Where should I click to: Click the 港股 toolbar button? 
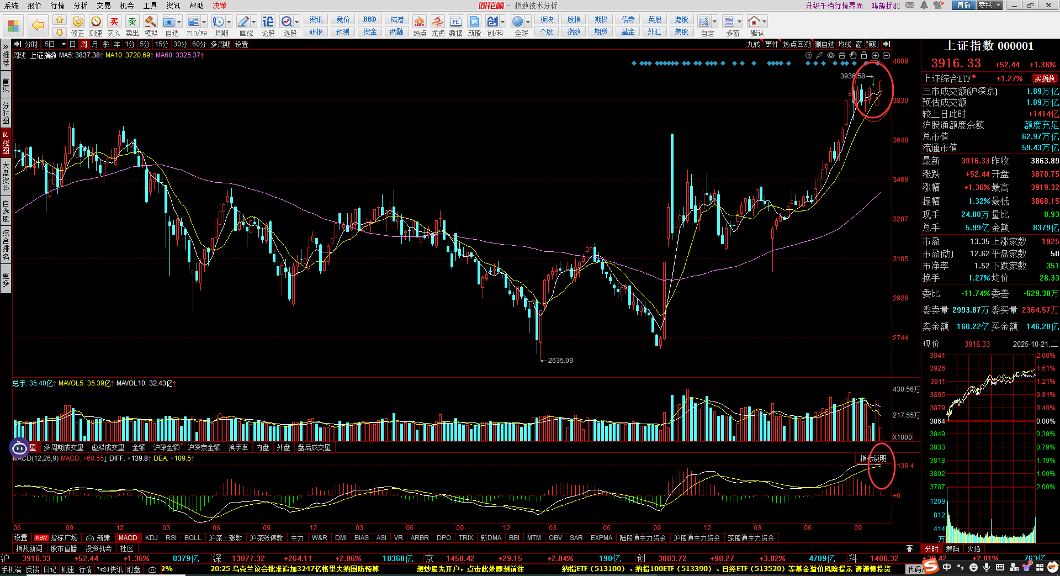pos(682,20)
